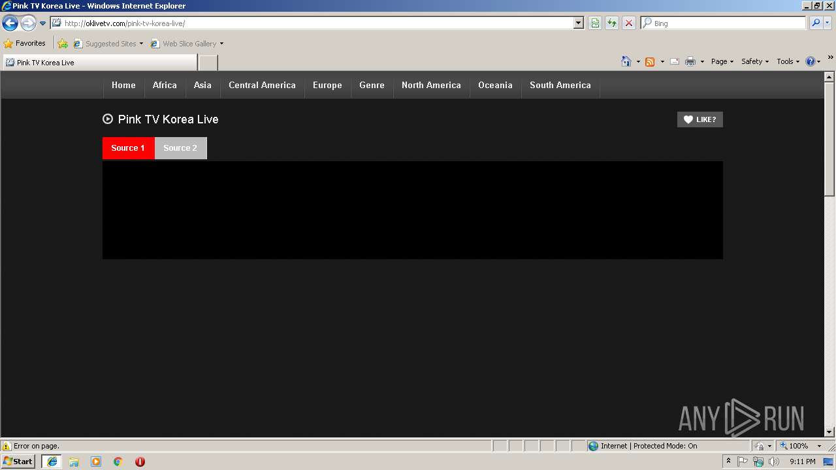
Task: Open a new blank tab
Action: tap(208, 63)
